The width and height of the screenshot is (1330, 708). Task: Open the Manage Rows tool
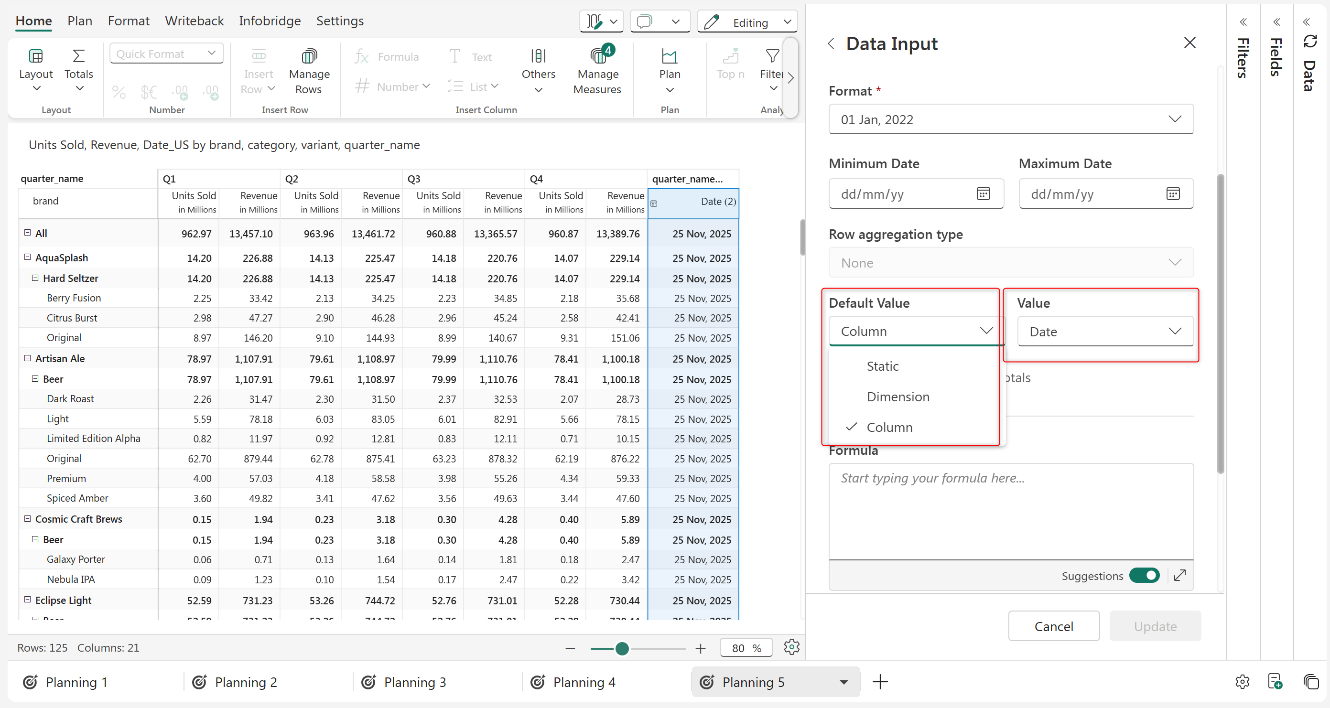309,71
